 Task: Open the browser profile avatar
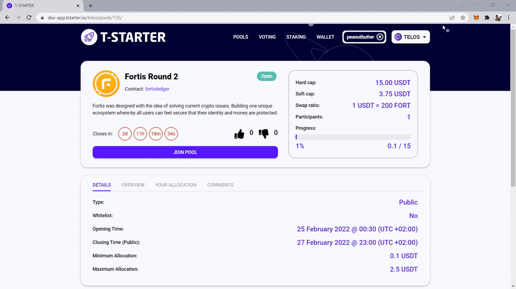(498, 18)
